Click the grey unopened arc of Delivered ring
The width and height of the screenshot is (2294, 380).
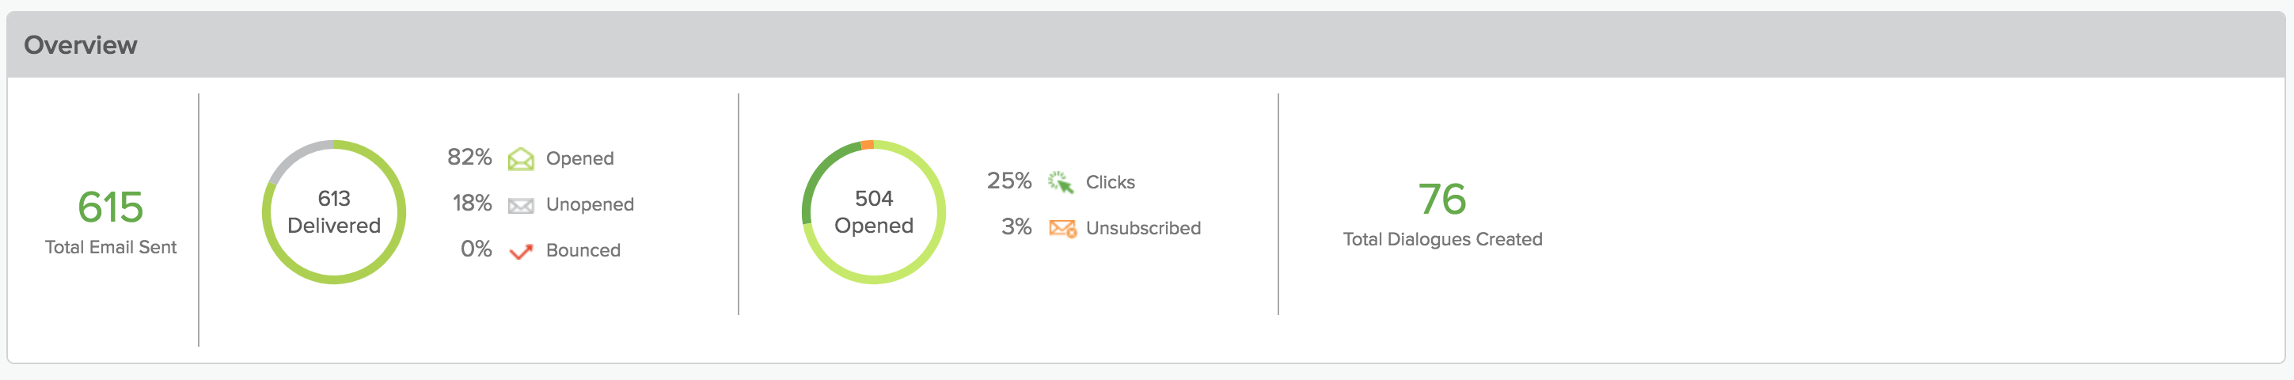[x=292, y=158]
